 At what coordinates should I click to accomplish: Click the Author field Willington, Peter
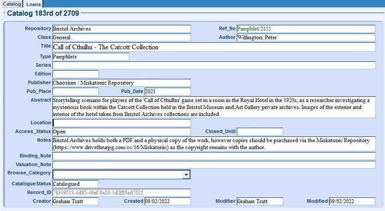coord(306,37)
